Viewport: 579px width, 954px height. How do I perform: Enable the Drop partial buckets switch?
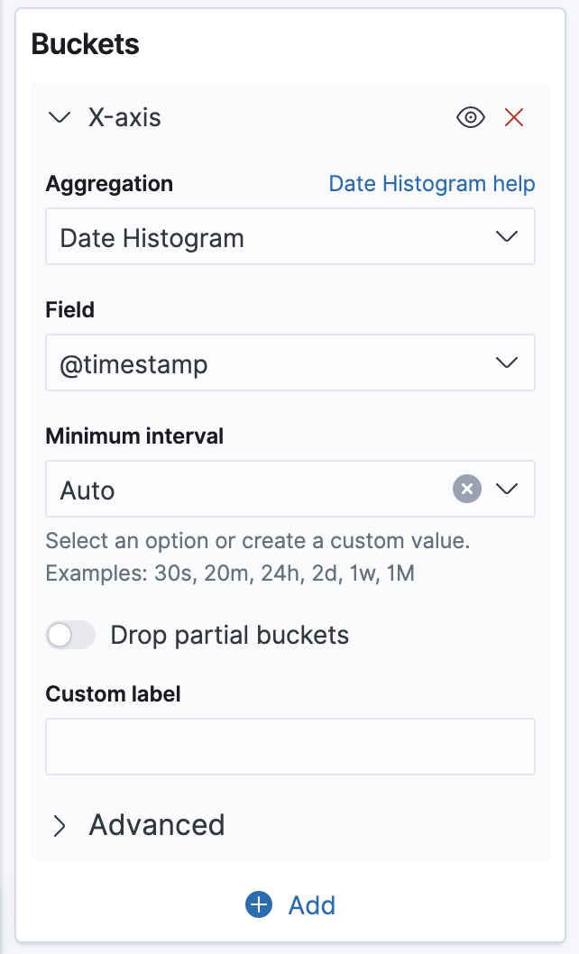tap(70, 636)
